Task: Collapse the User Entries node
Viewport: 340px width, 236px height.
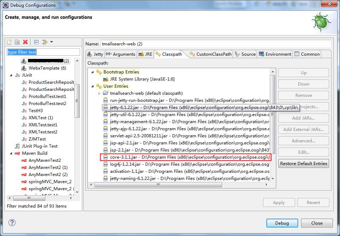Action: click(x=92, y=86)
